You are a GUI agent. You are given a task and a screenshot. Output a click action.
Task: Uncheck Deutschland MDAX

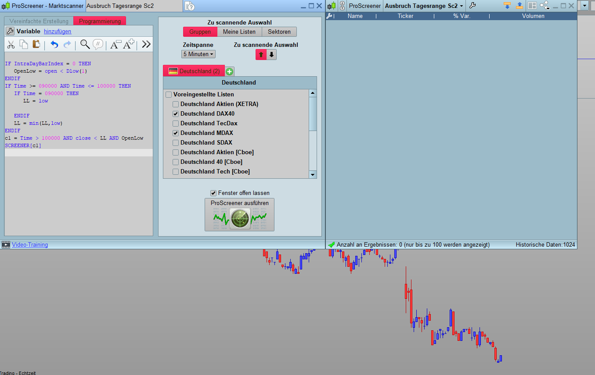coord(176,133)
